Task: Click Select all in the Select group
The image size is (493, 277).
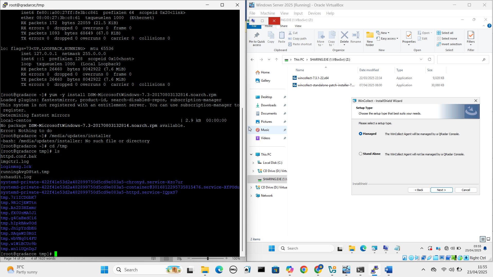Action: click(445, 33)
